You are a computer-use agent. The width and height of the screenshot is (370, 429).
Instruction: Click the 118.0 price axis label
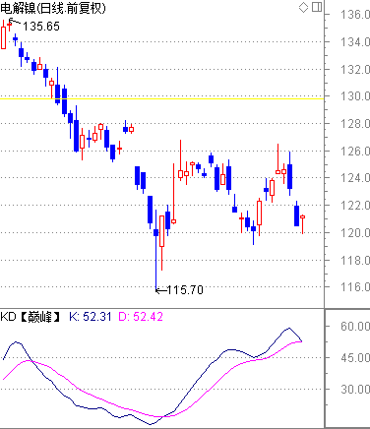click(x=355, y=260)
